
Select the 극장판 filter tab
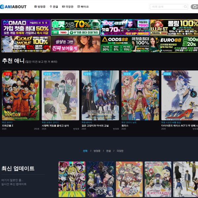[120, 151]
